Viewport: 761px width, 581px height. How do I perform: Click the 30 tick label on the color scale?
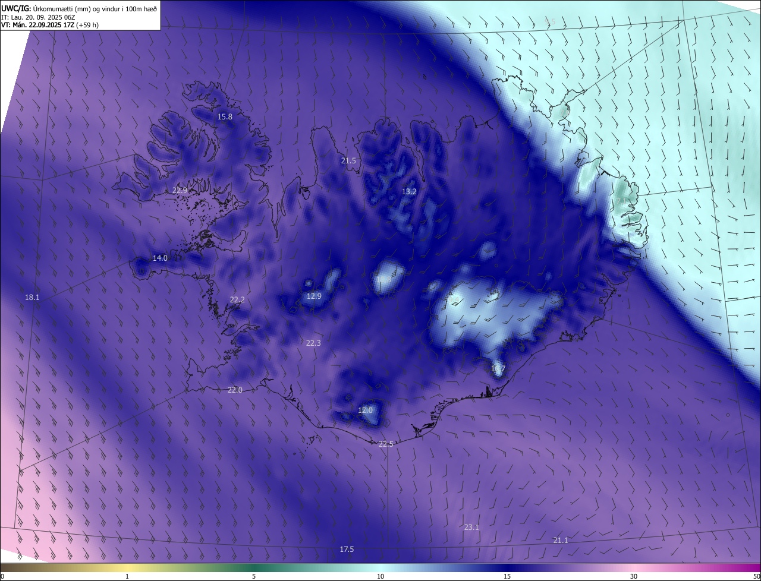[634, 577]
